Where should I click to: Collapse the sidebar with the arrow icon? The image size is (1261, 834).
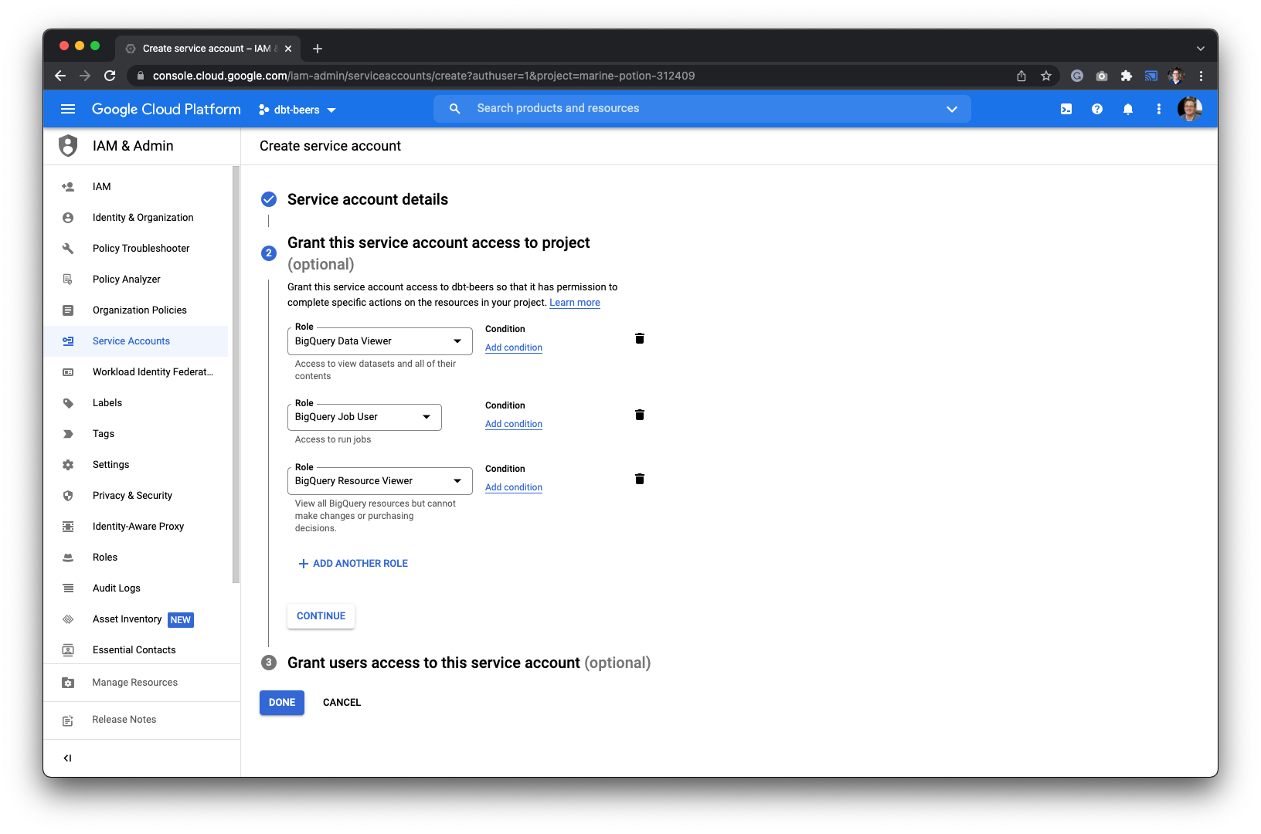click(68, 758)
